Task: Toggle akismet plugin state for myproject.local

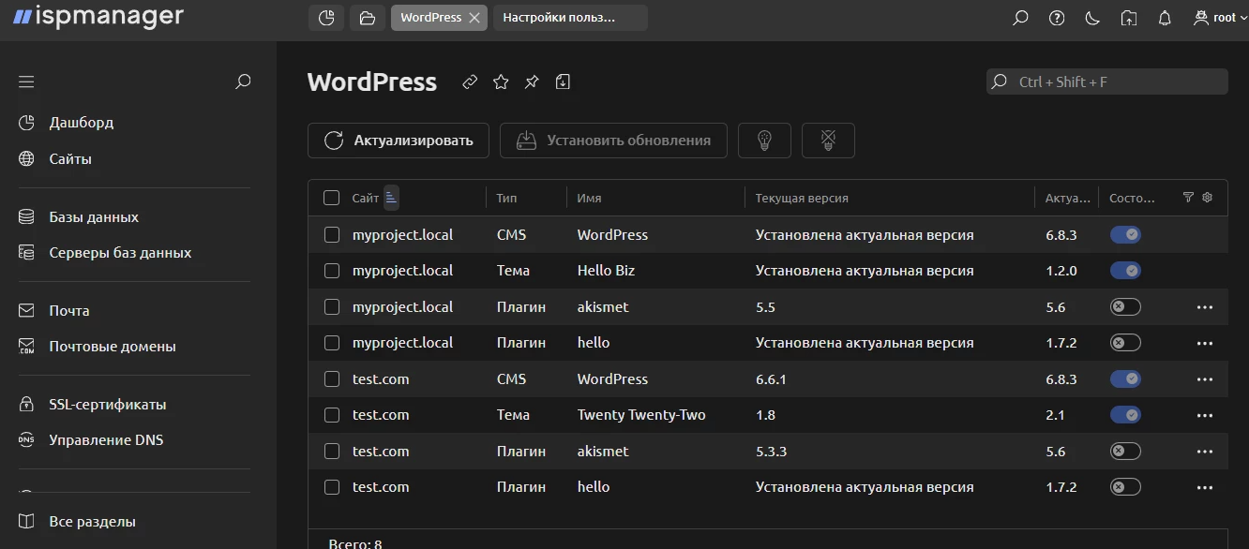Action: coord(1125,307)
